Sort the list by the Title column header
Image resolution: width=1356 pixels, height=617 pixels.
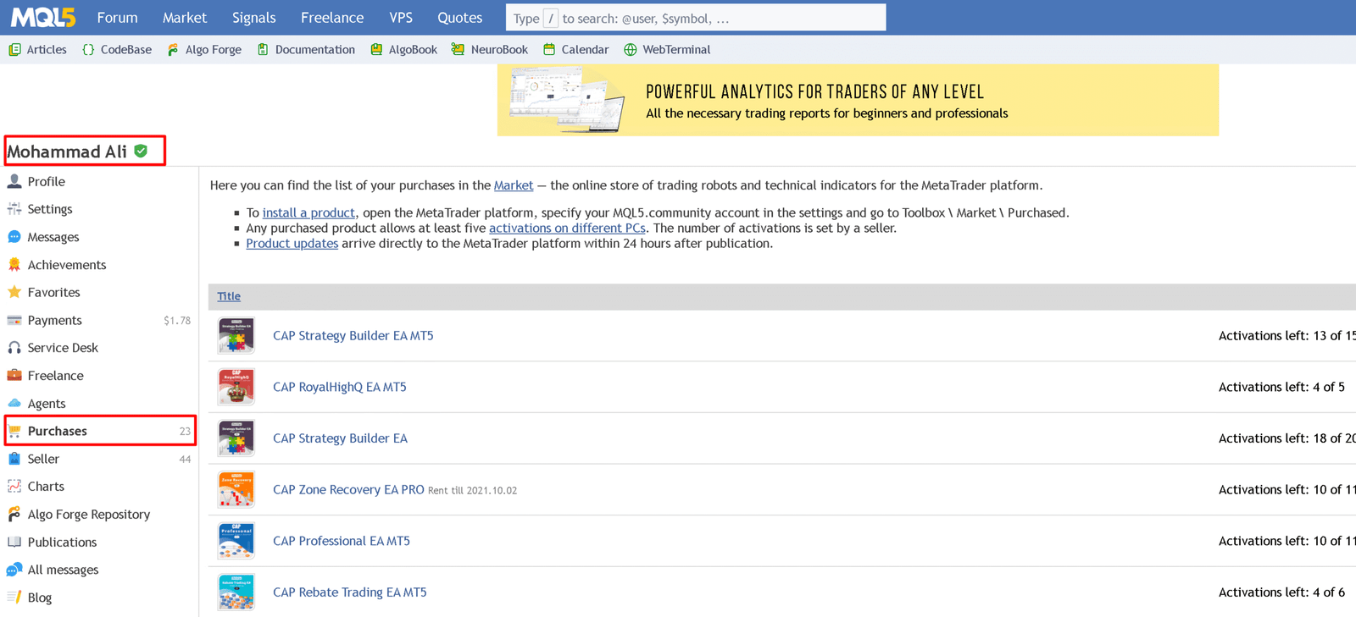(x=229, y=296)
